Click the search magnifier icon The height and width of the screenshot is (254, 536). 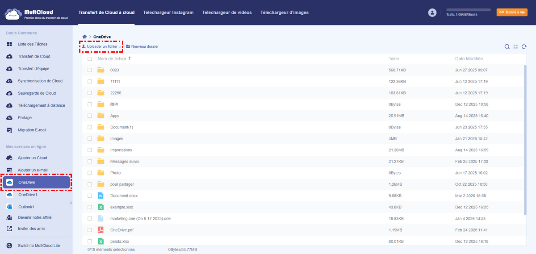[507, 46]
